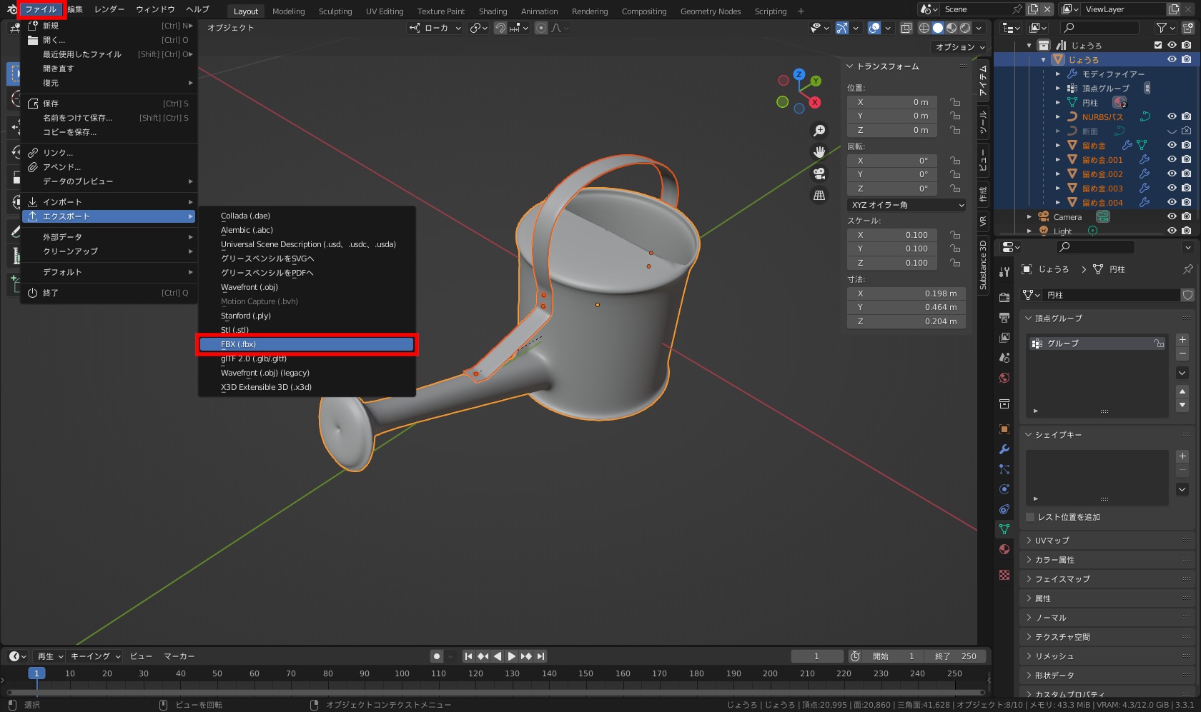The width and height of the screenshot is (1201, 712).
Task: Hide 留め金.001 with its eye toggle
Action: point(1172,159)
